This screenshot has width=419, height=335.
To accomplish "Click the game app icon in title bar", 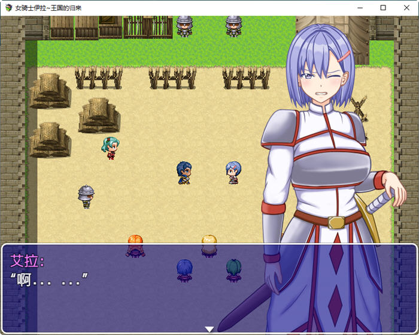I will tap(8, 8).
